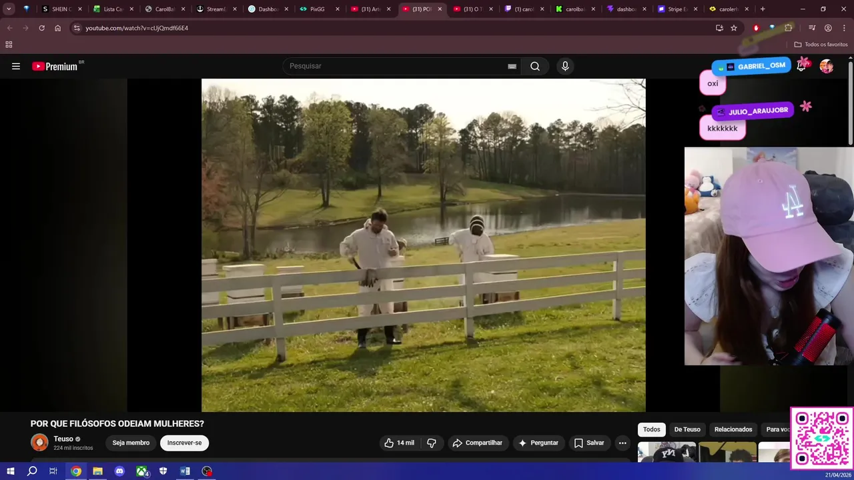Viewport: 854px width, 480px height.
Task: Click the video title POR QUE FILÓSOFOS ODEIAM MULHERES?
Action: click(x=117, y=423)
